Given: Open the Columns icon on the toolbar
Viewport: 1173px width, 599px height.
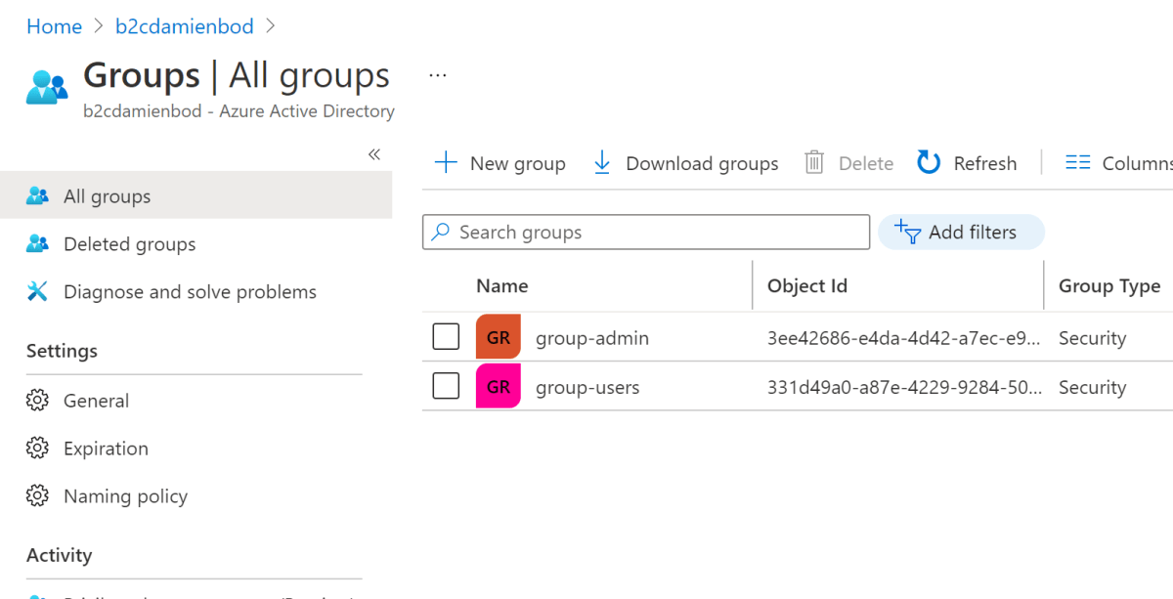Looking at the screenshot, I should 1078,162.
